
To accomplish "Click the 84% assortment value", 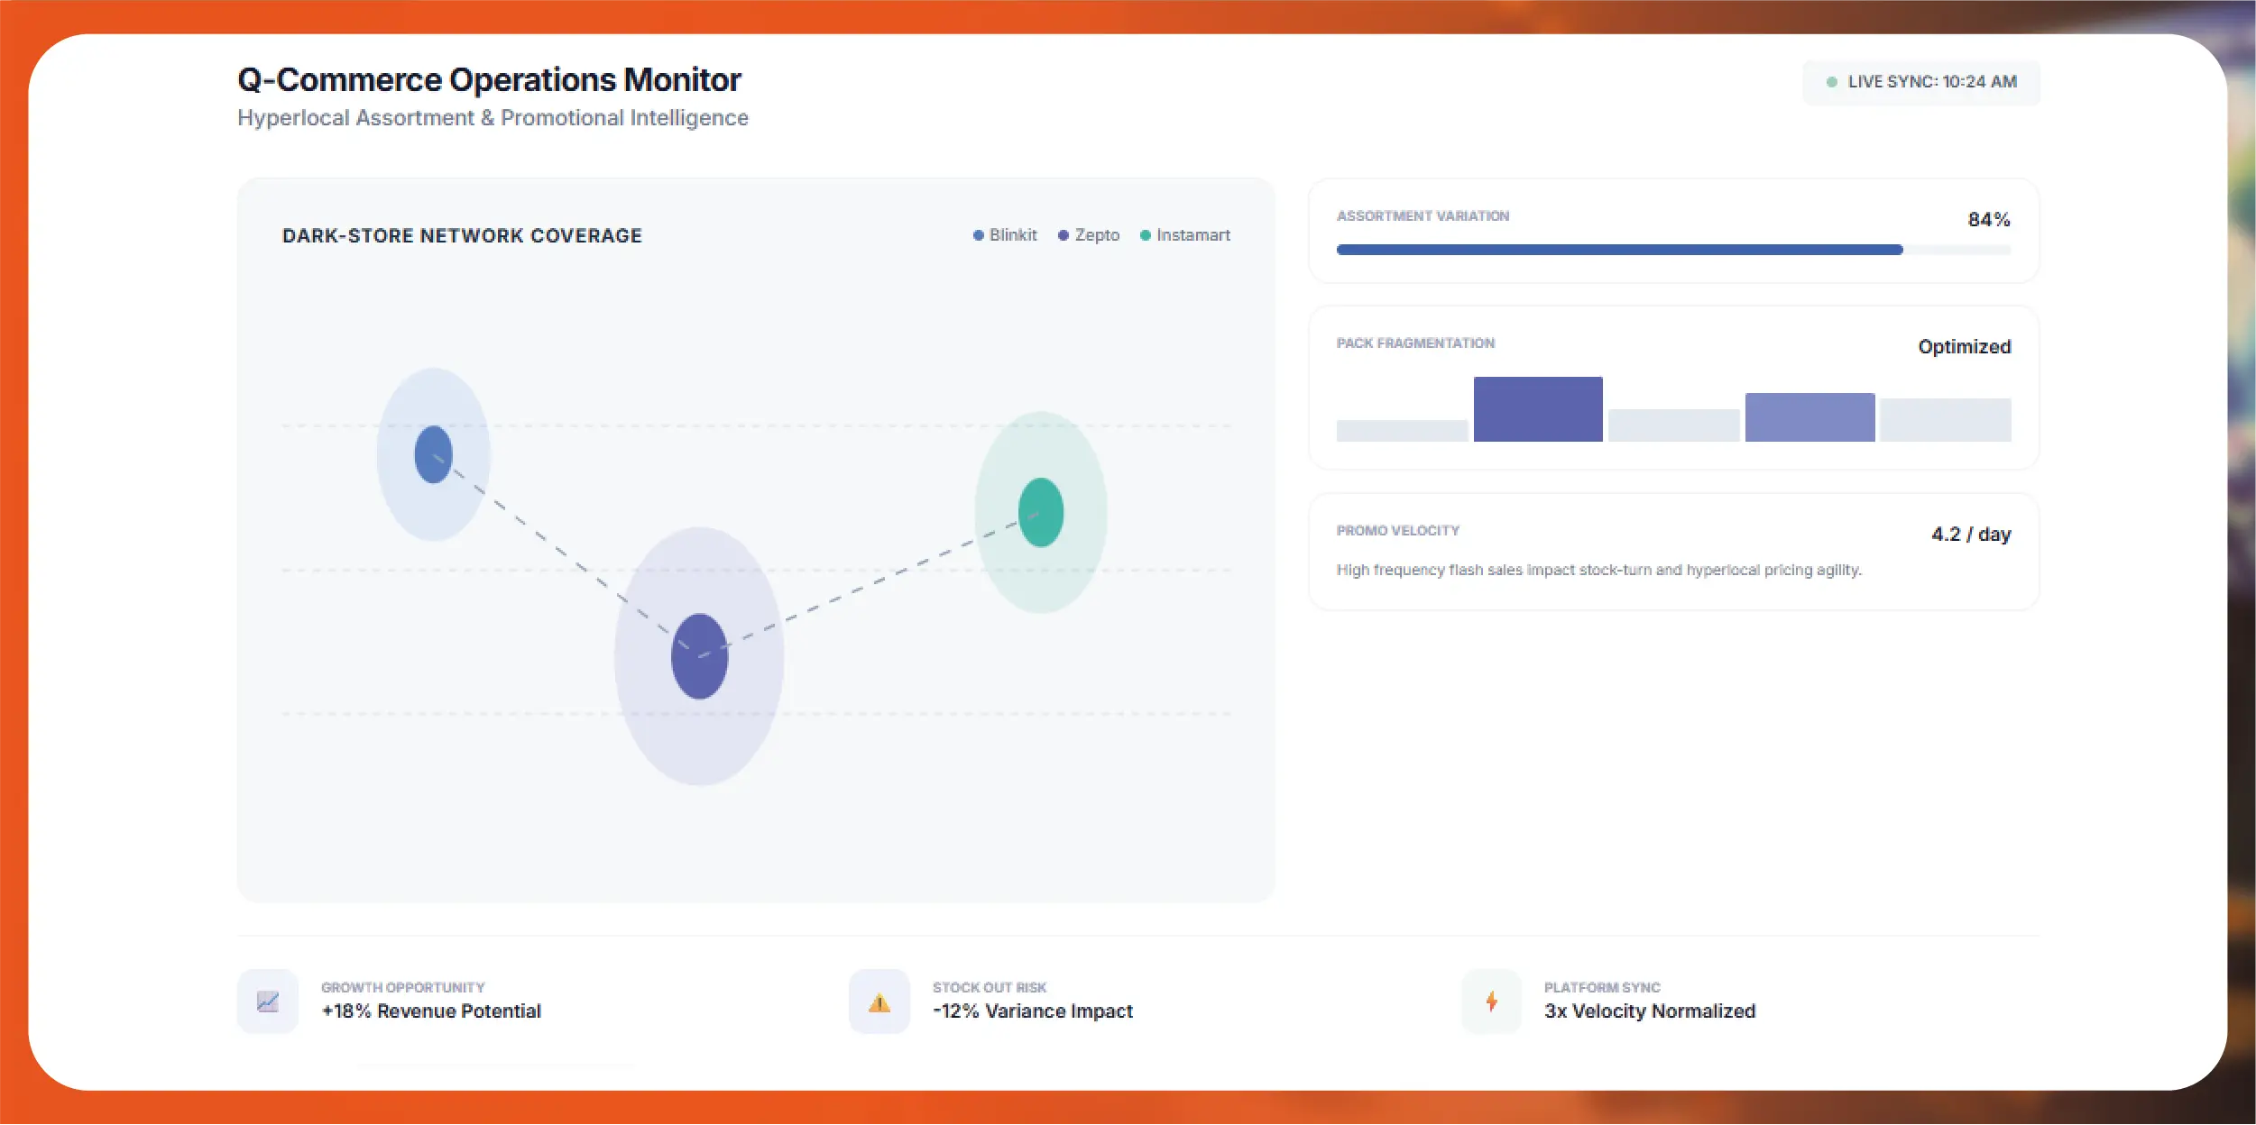I will 1989,220.
